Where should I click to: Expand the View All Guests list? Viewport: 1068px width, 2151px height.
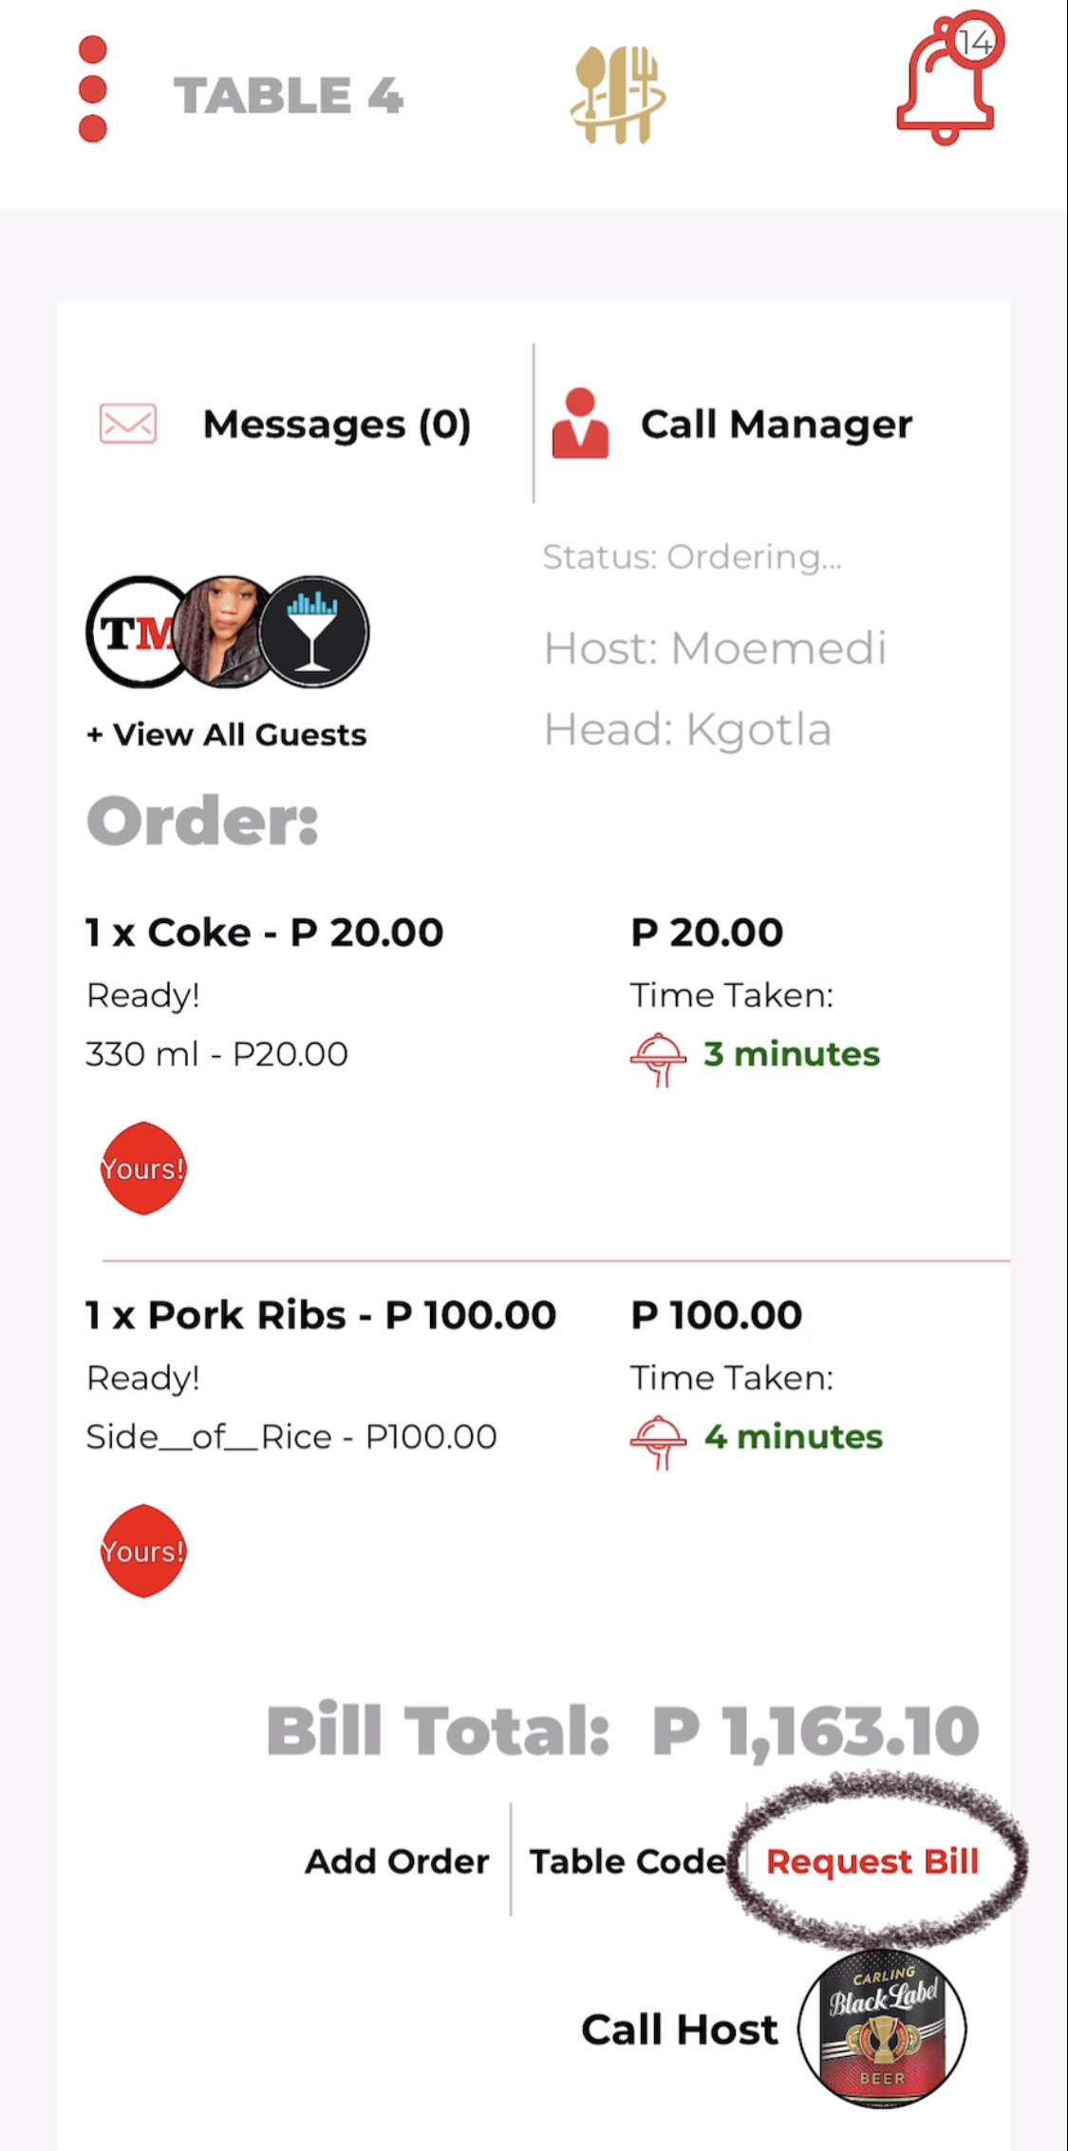(226, 734)
